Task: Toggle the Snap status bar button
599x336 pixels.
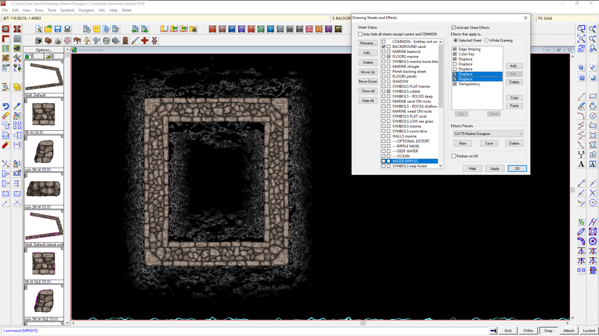Action: coord(548,330)
